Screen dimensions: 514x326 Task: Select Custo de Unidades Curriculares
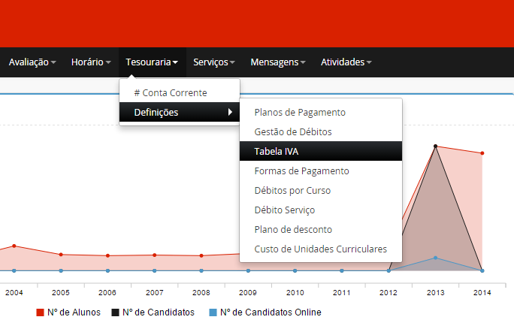pos(321,249)
